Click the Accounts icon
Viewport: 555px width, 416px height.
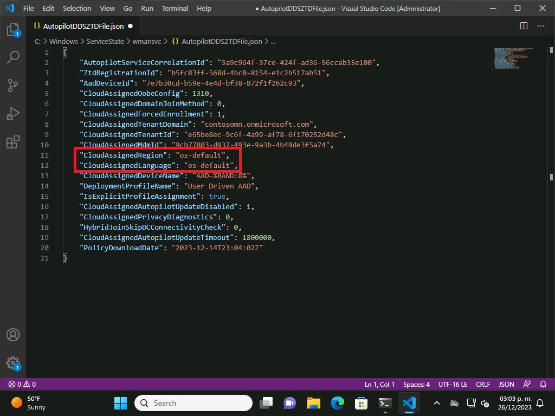(x=13, y=335)
